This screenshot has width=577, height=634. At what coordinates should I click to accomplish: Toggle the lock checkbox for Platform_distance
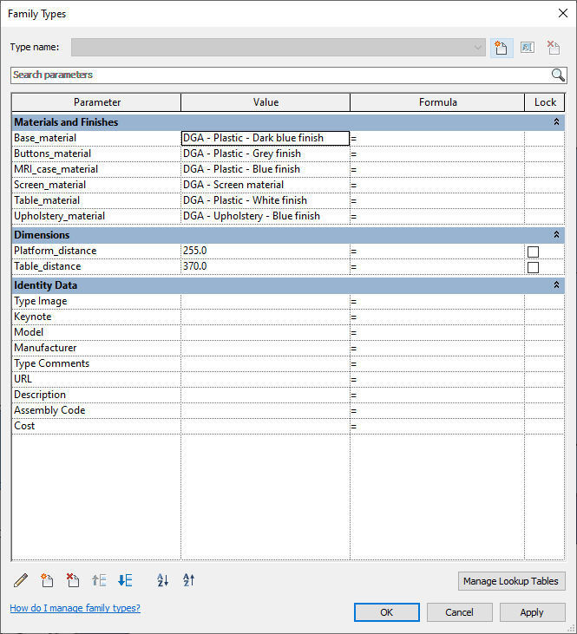pyautogui.click(x=533, y=252)
